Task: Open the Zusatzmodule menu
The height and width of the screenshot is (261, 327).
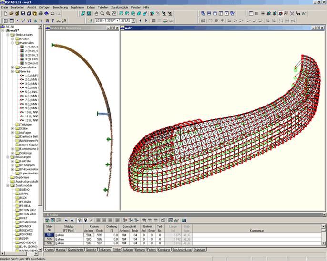Action: point(120,7)
